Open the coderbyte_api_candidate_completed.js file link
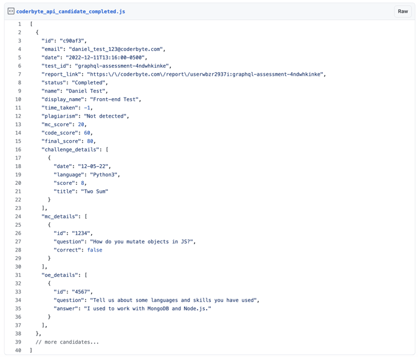The height and width of the screenshot is (357, 418). coord(70,12)
